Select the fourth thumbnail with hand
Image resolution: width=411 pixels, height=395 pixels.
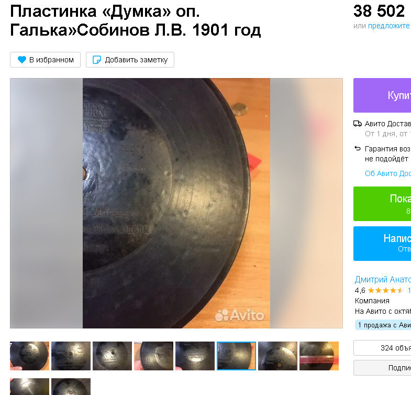(153, 356)
